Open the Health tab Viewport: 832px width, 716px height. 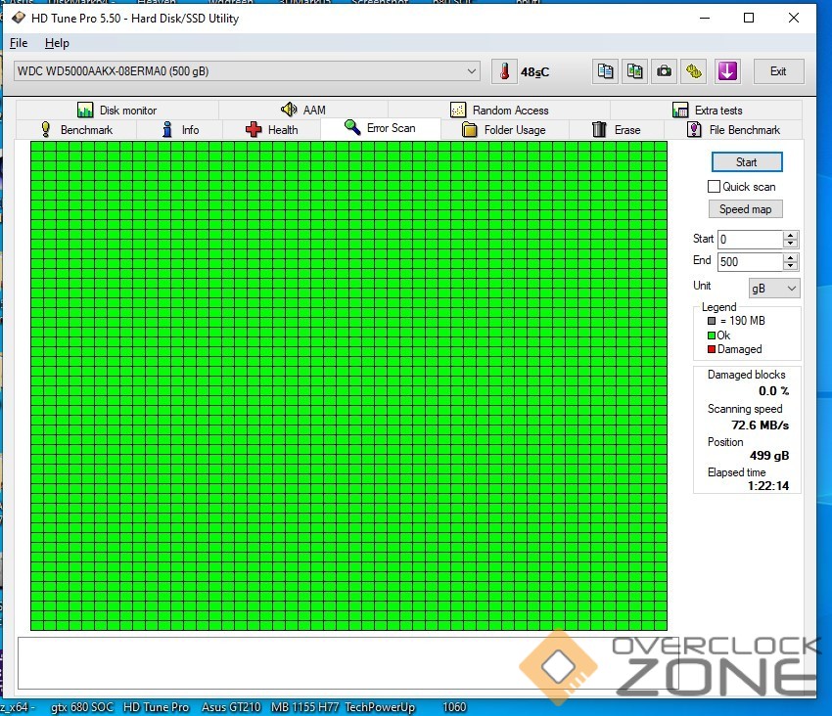(x=272, y=129)
